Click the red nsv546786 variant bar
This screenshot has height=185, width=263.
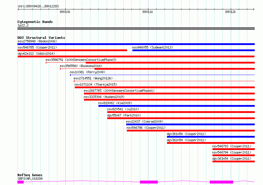(x=191, y=131)
